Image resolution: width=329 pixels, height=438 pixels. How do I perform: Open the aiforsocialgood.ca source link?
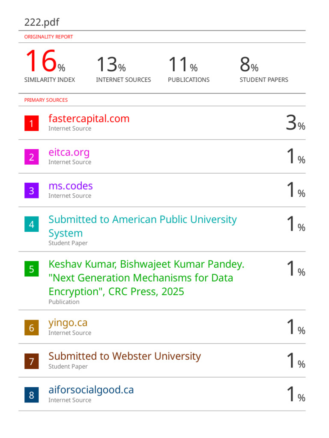[x=91, y=390]
